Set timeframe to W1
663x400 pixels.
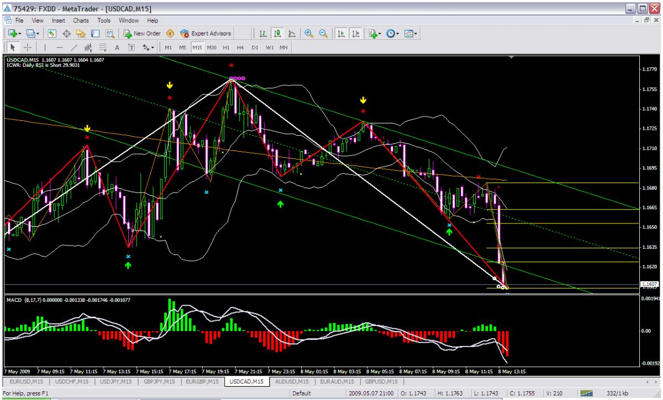point(270,47)
